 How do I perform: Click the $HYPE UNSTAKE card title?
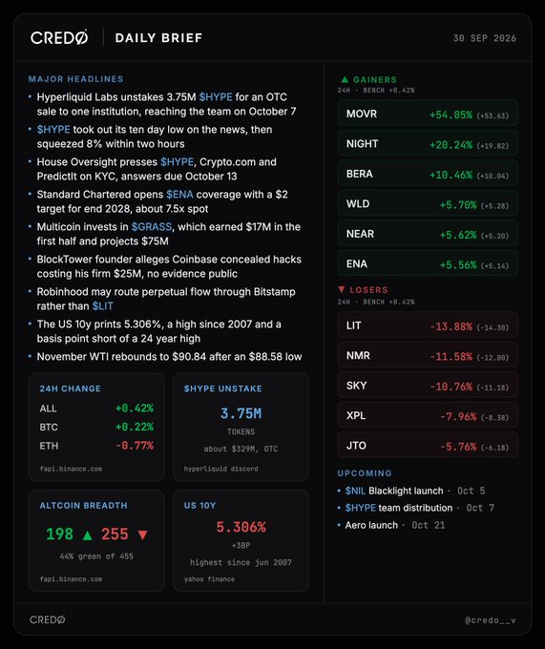pos(223,388)
